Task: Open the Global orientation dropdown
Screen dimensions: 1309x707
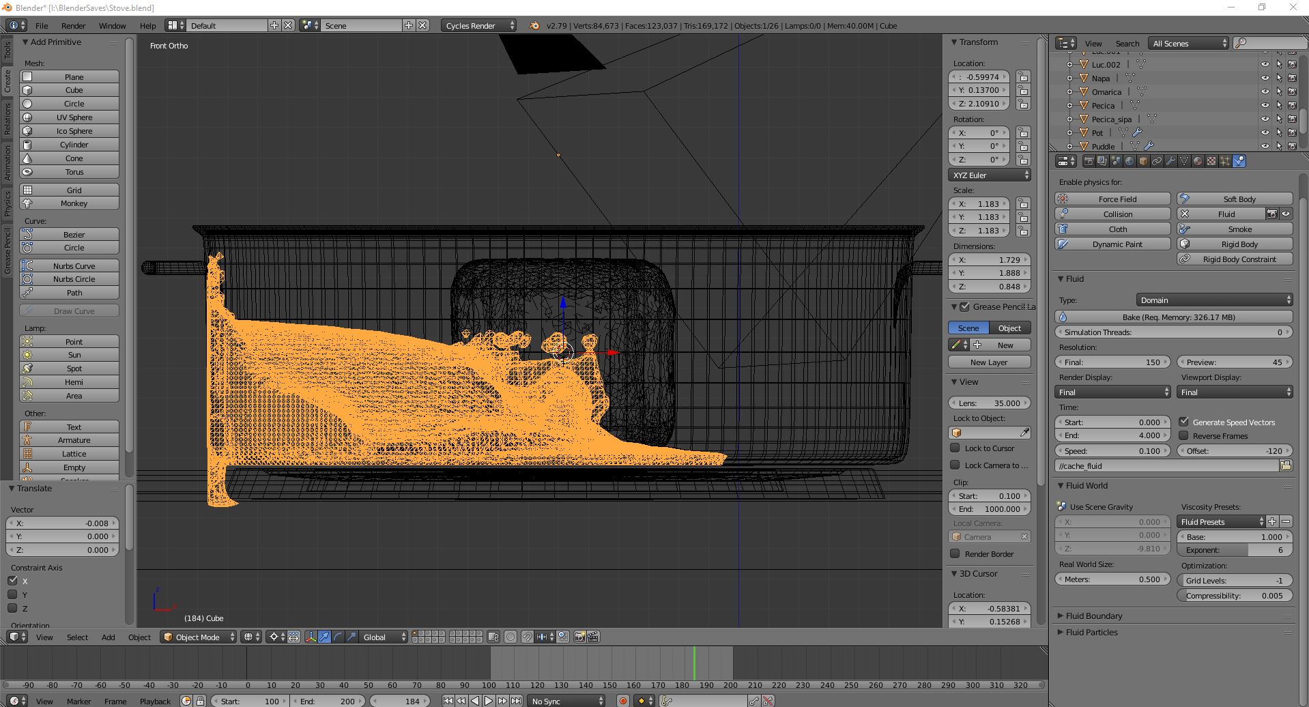Action: pyautogui.click(x=384, y=637)
